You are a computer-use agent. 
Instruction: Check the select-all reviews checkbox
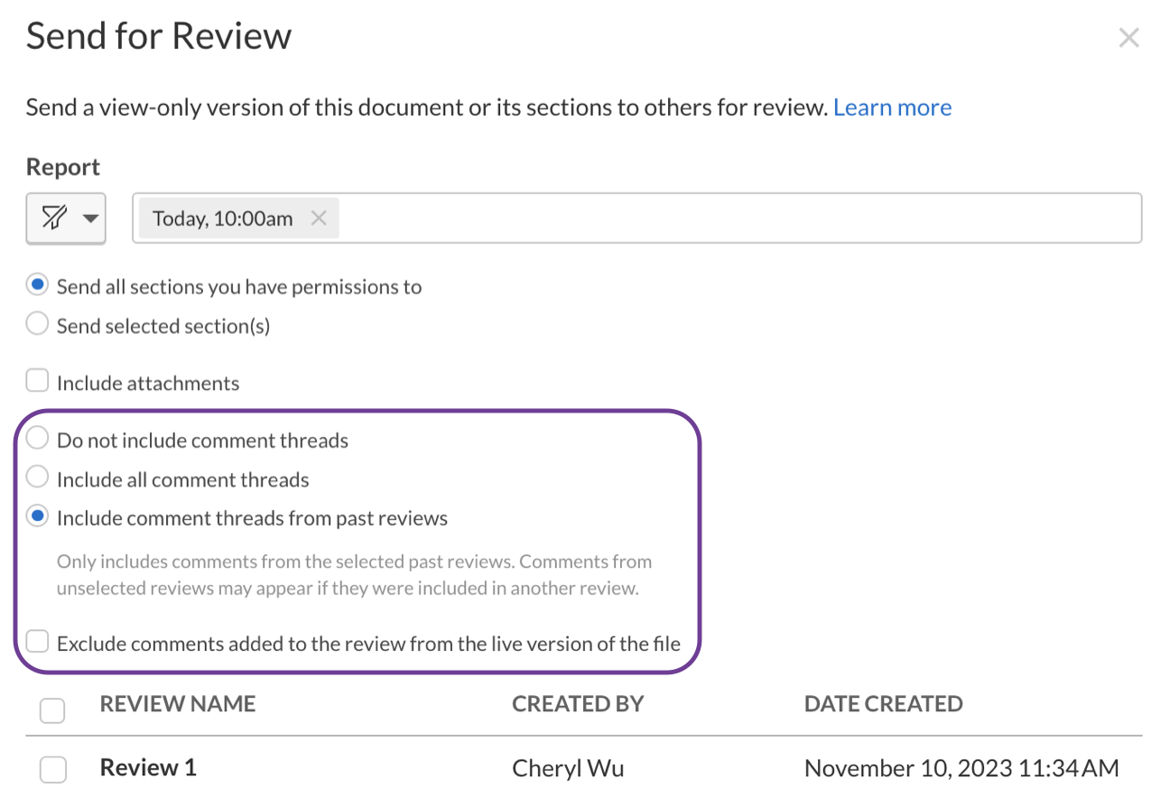[x=52, y=710]
